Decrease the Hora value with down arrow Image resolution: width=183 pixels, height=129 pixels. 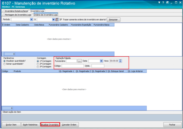point(121,62)
